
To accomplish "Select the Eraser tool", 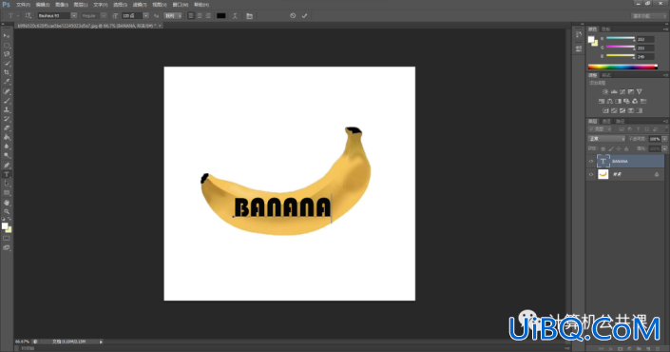I will point(7,127).
